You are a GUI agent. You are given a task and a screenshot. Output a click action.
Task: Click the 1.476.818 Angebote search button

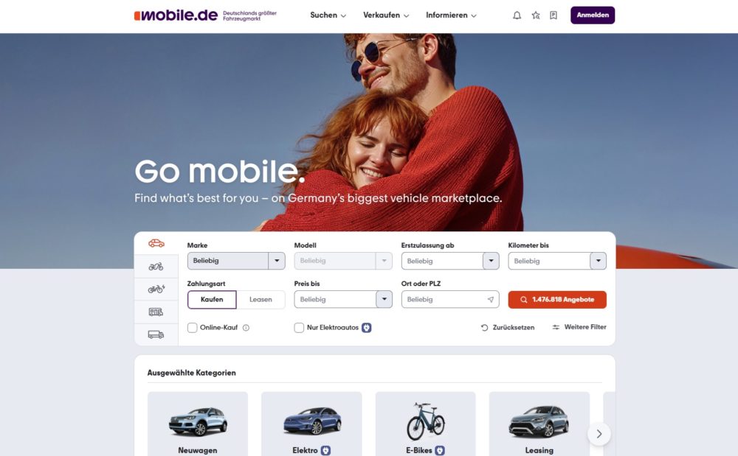pyautogui.click(x=557, y=300)
